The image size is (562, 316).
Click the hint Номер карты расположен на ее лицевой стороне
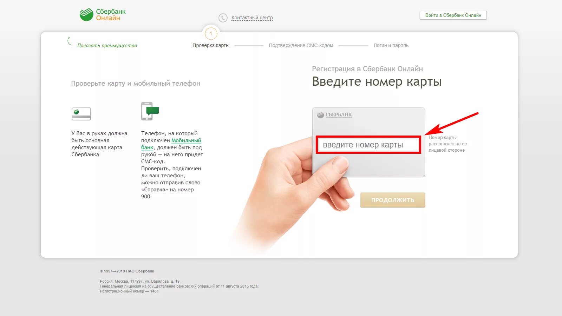pos(447,144)
